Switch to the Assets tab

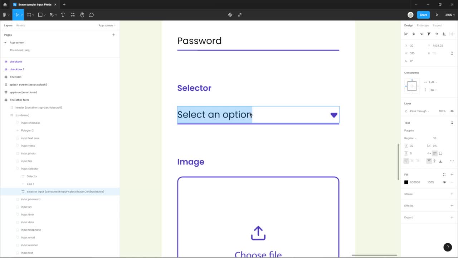20,25
